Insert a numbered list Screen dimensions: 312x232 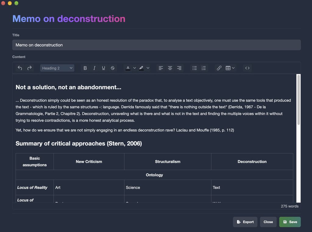[x=204, y=68]
